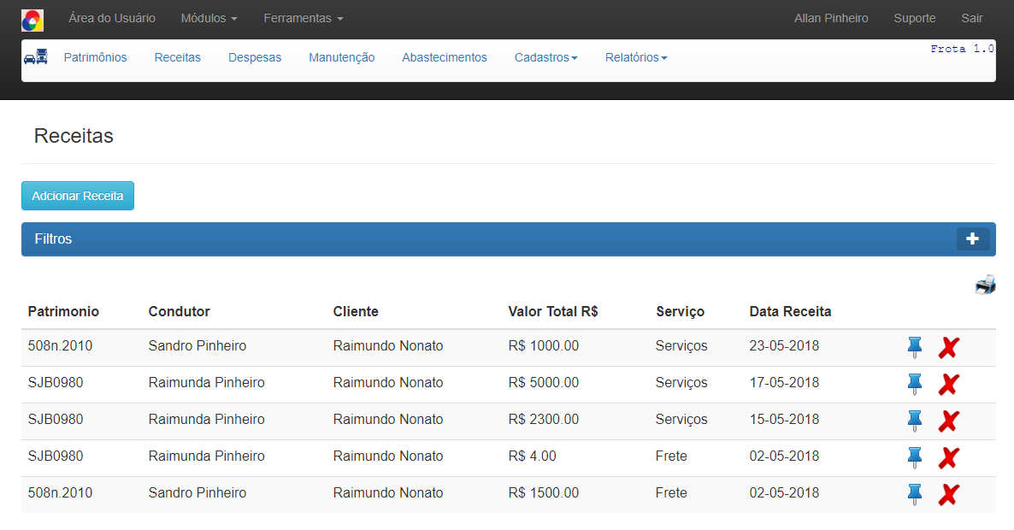Click the printer icon above the table
Screen dimensions: 1014x530
click(x=985, y=285)
